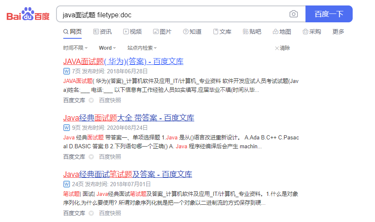Click the text 7页 发布时间: 2018年06月28日
Screen dimensions: 375x222
[x=110, y=71]
